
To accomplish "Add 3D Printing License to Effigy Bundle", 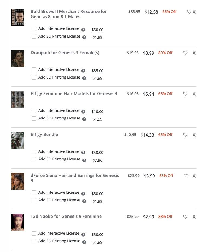I will coord(34,159).
